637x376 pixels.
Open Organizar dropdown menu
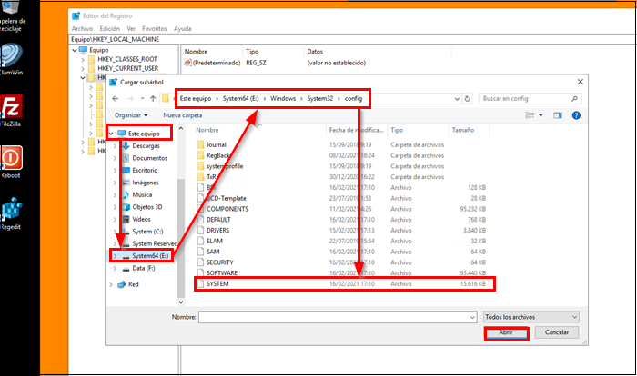[131, 115]
